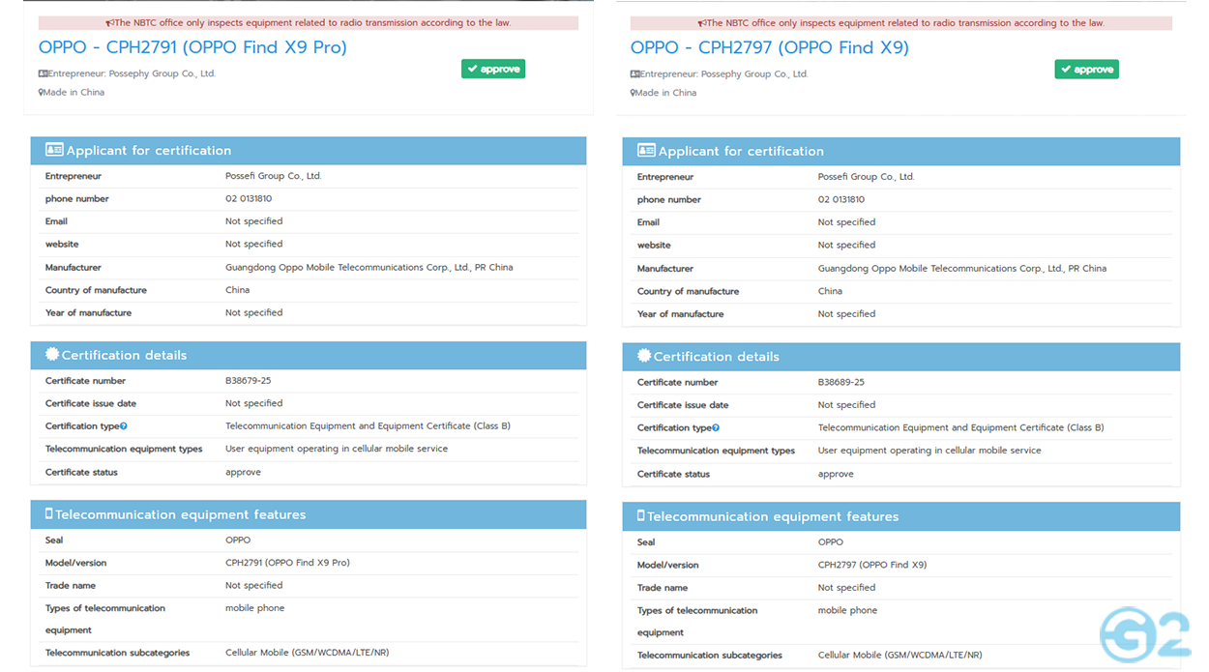This screenshot has width=1209, height=672.
Task: Click the left NBTC notice banner
Action: point(308,22)
